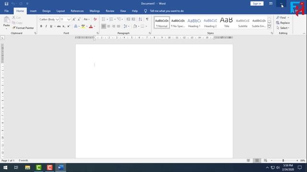This screenshot has width=307, height=172.
Task: Select the Format Painter tool
Action: click(x=23, y=28)
